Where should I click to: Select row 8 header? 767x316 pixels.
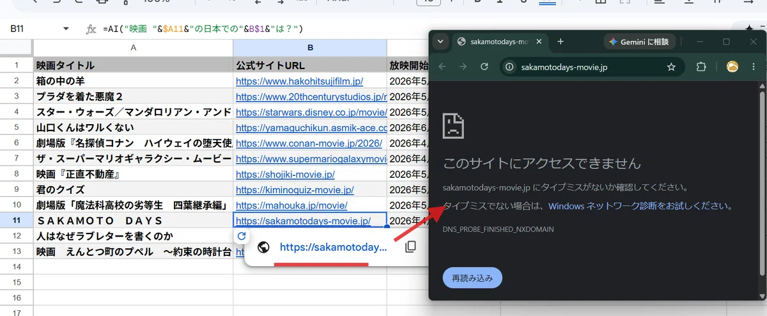(17, 174)
